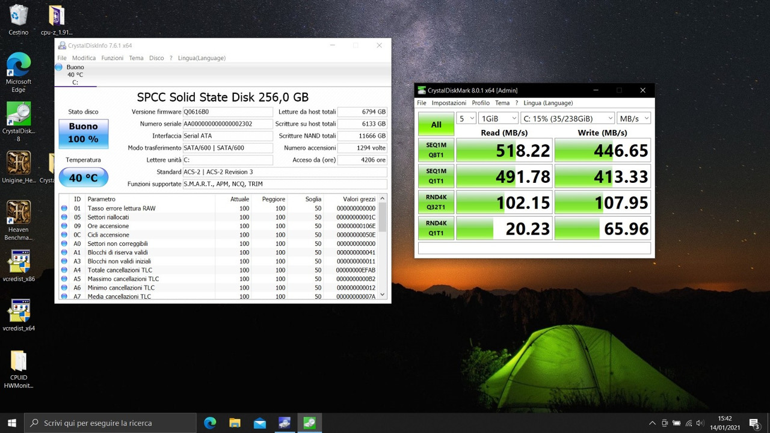Open drive dropdown C: 15% (35/238GiB)
770x433 pixels.
[x=567, y=118]
